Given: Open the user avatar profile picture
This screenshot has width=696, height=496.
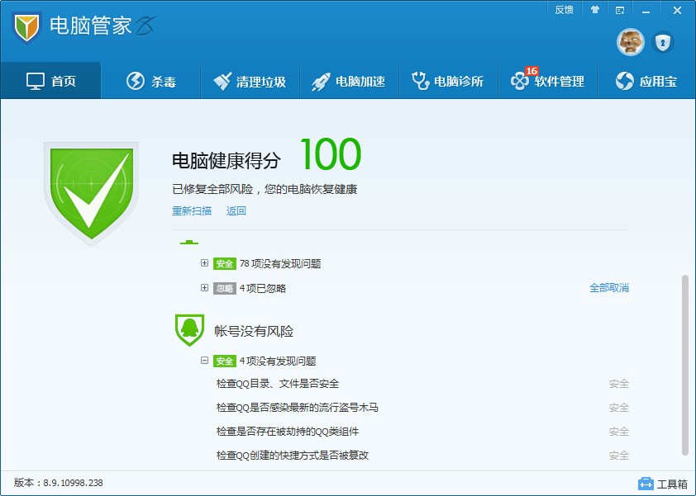Looking at the screenshot, I should tap(631, 43).
